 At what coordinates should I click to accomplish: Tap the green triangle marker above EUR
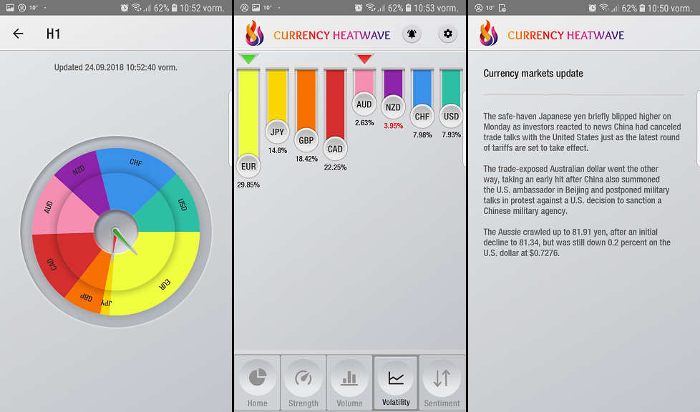[248, 59]
